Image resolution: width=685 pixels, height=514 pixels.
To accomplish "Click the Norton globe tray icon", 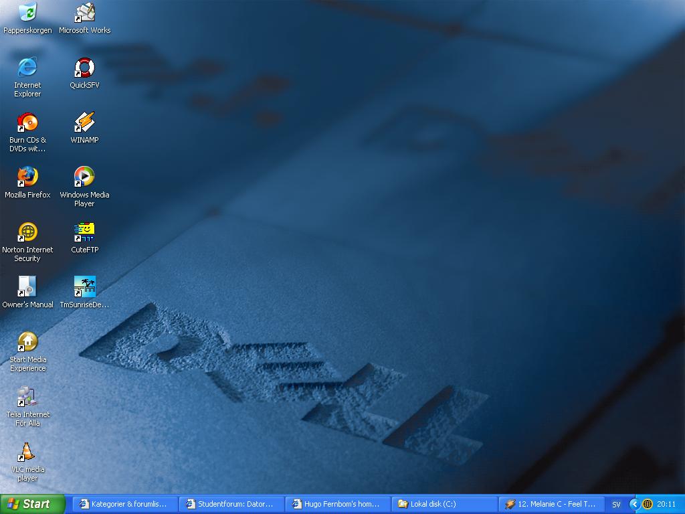I will click(x=648, y=504).
